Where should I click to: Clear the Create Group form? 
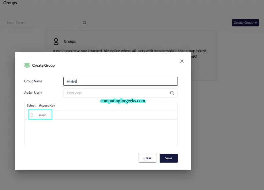point(147,158)
